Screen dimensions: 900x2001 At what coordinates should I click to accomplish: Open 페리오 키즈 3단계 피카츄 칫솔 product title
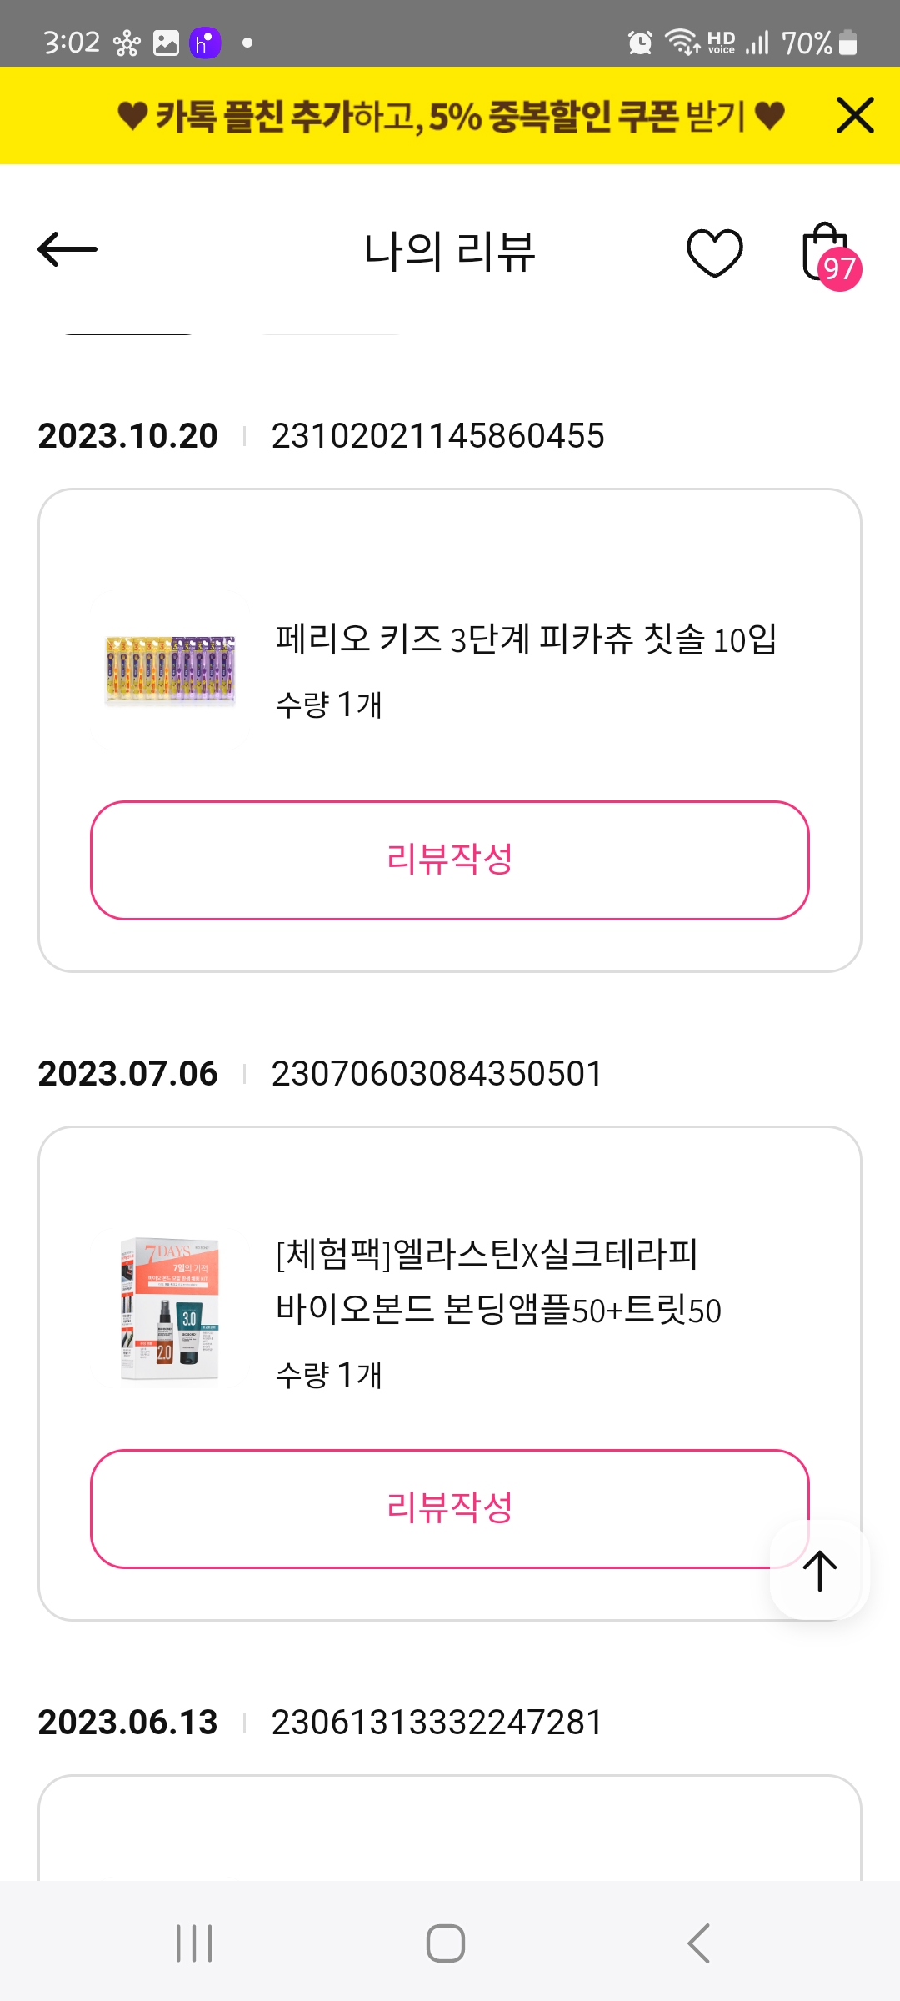[x=526, y=639]
